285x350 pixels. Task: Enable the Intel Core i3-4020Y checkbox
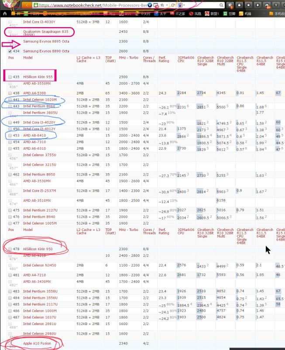pyautogui.click(x=10, y=122)
